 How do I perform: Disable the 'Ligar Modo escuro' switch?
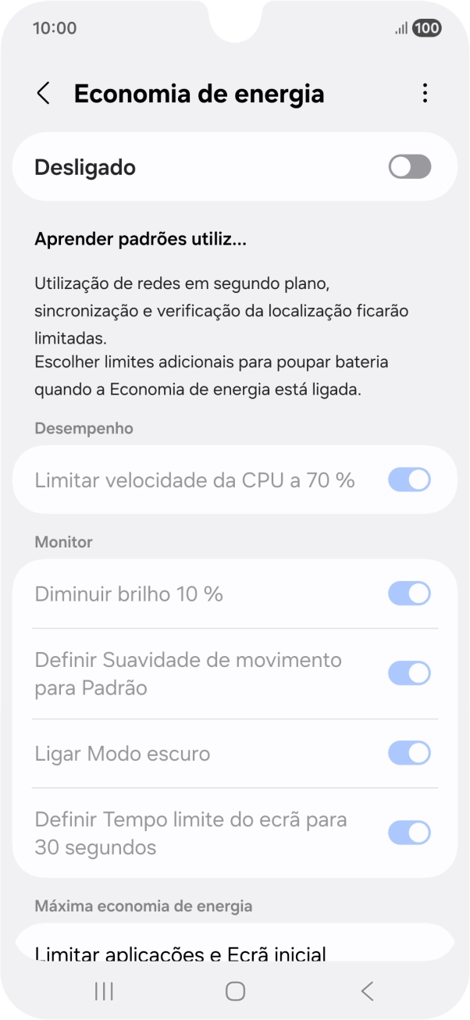click(408, 753)
